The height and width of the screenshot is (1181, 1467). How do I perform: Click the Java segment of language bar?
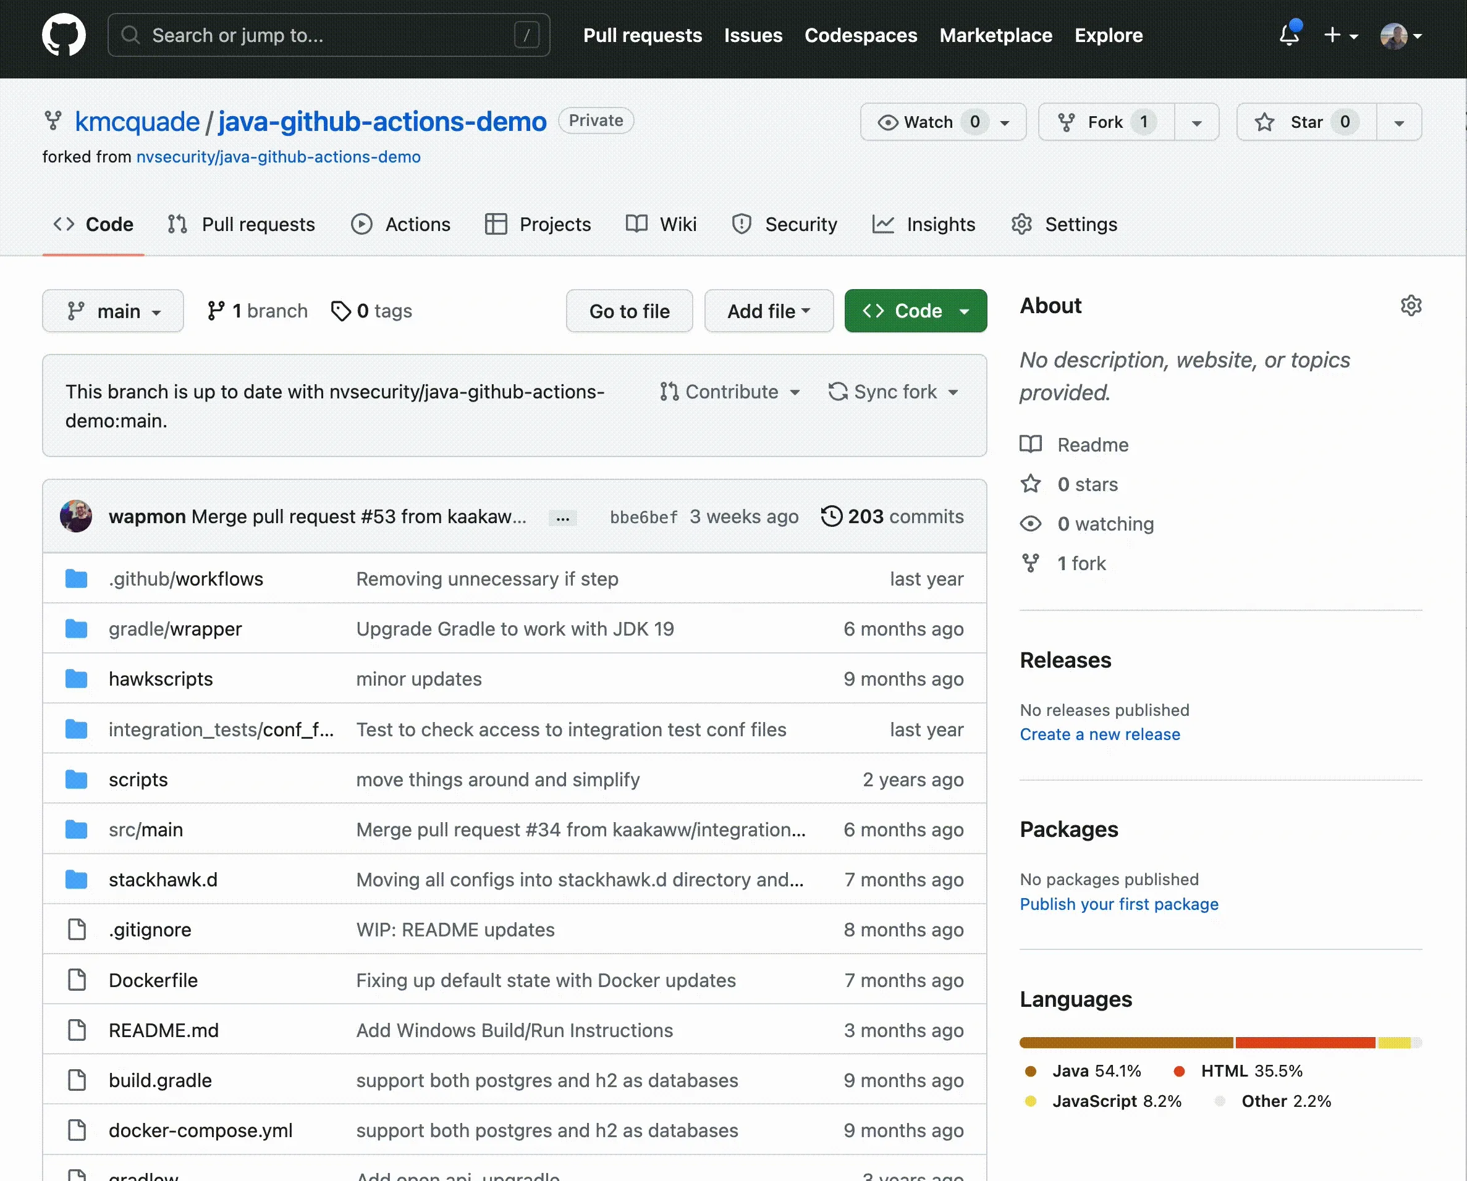(1126, 1043)
